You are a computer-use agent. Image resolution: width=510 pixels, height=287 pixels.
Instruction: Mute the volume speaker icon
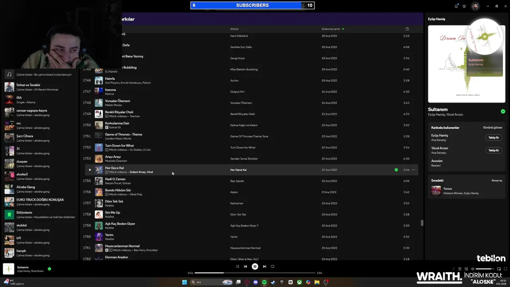click(x=473, y=269)
